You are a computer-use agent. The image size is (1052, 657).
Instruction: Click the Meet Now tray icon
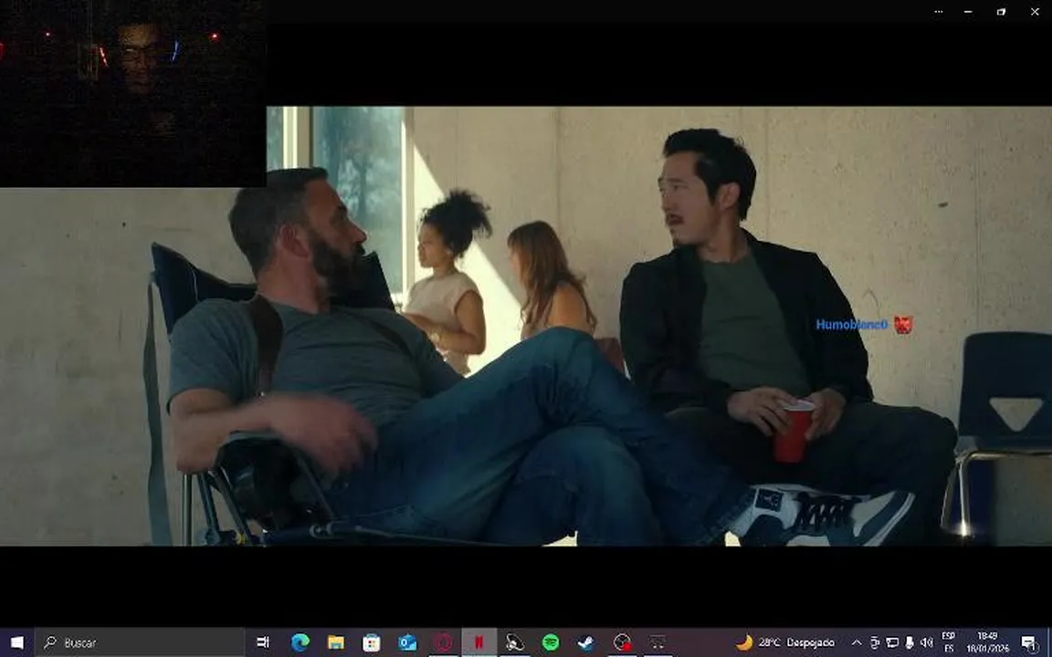pos(874,642)
